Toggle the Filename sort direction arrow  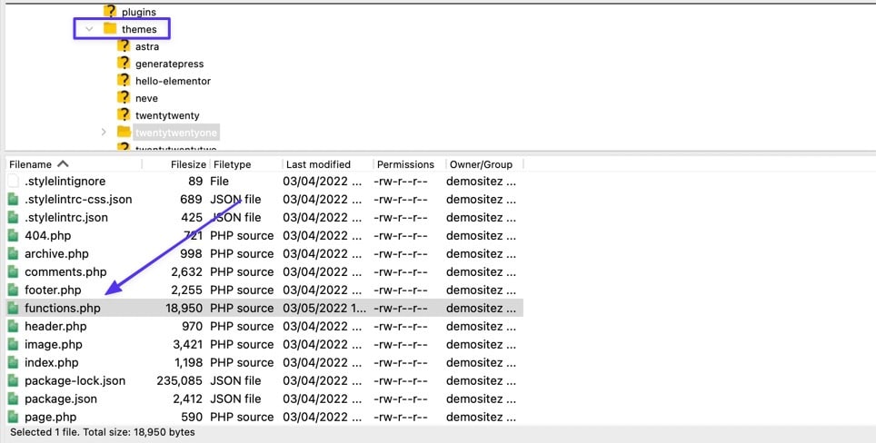[x=63, y=164]
